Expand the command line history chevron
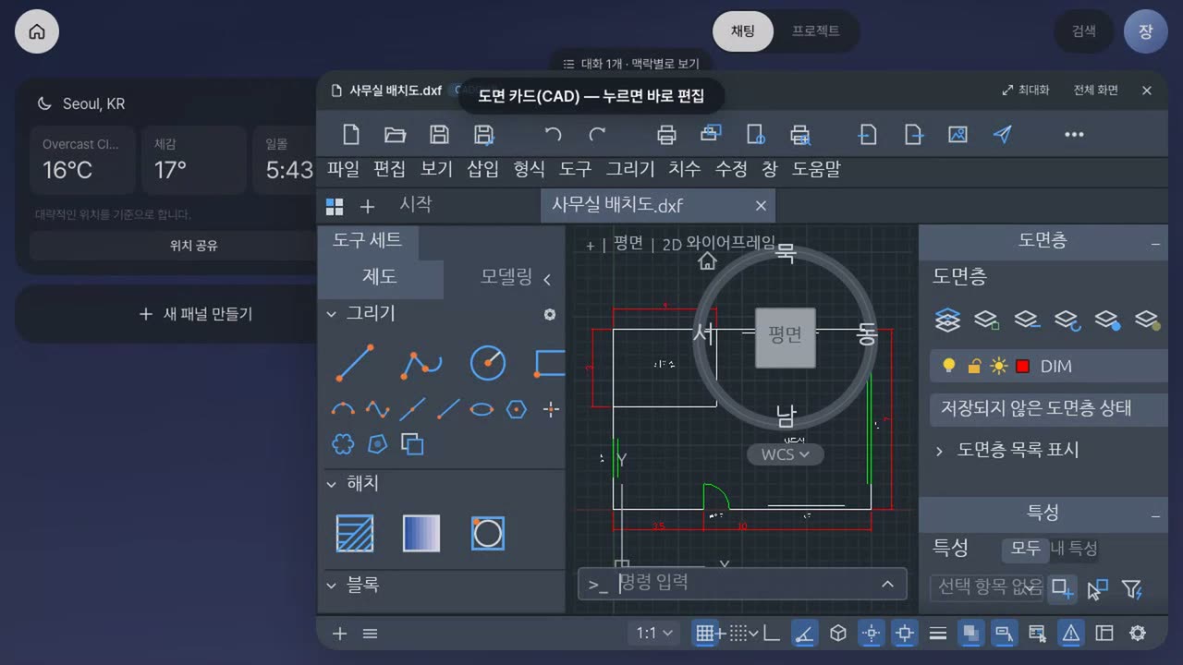Screen dimensions: 1183x665 click(x=887, y=583)
